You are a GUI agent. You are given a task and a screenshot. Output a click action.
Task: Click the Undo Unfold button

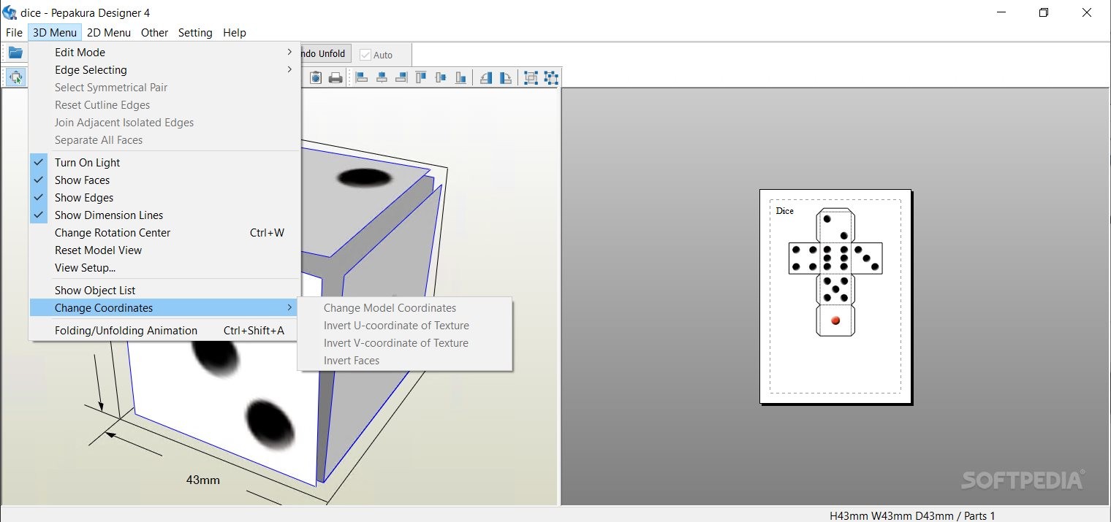(x=326, y=54)
